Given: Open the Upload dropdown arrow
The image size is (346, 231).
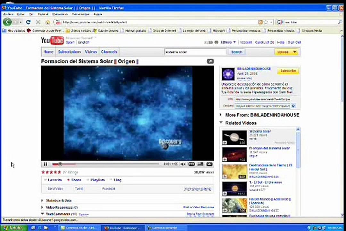Looking at the screenshot, I should click(295, 52).
